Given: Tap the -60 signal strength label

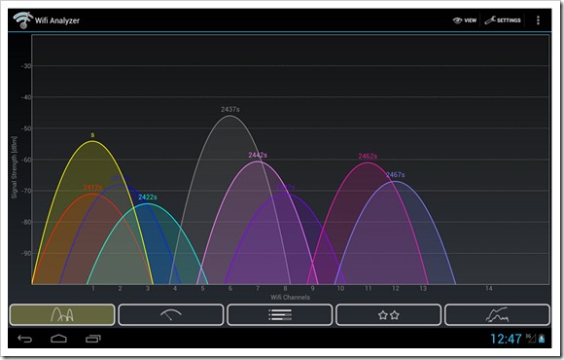Looking at the screenshot, I should click(26, 160).
